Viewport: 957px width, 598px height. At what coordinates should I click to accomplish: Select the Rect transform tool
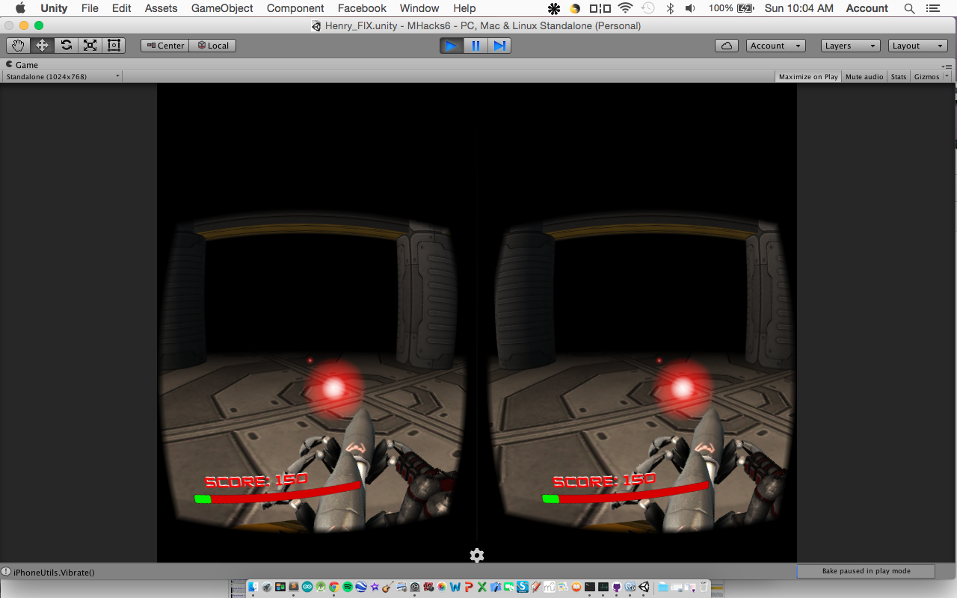click(114, 46)
